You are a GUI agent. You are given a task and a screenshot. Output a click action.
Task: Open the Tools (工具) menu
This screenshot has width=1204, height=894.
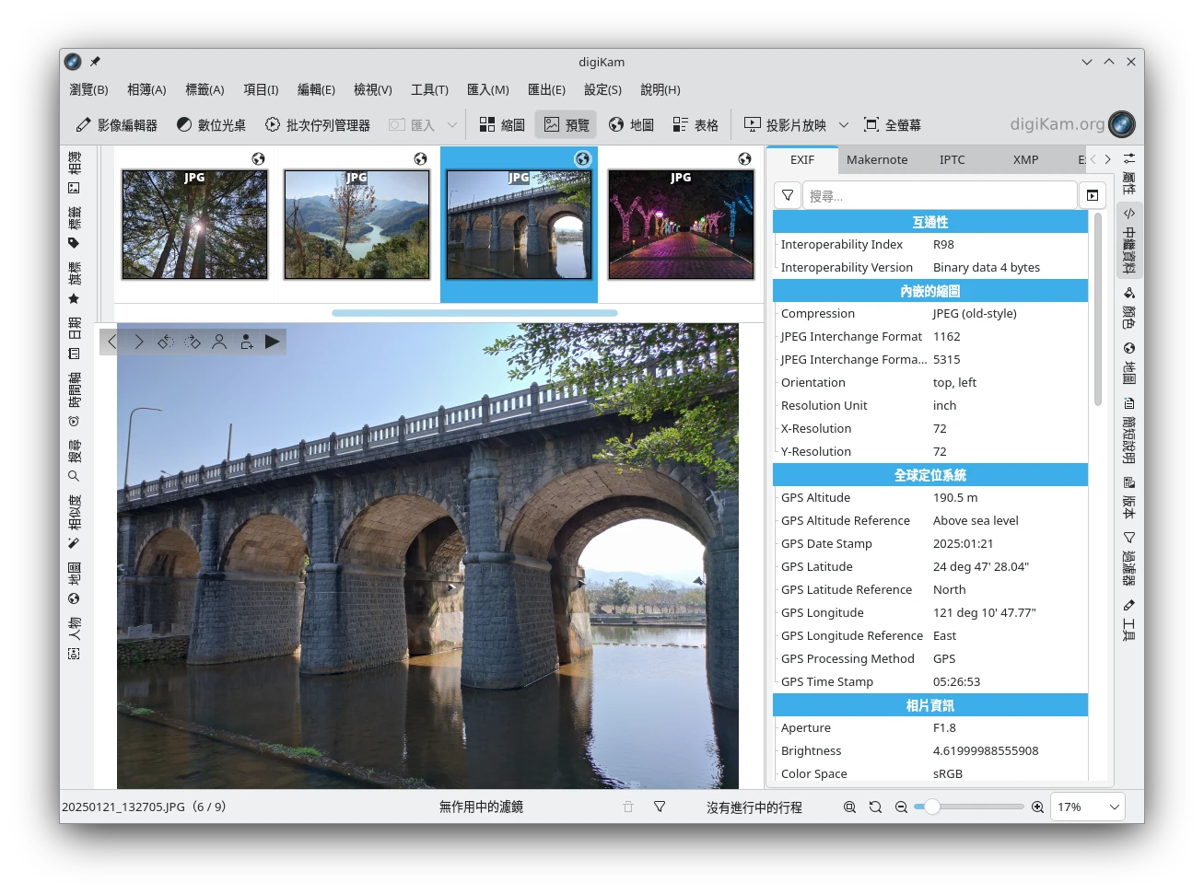[x=429, y=90]
